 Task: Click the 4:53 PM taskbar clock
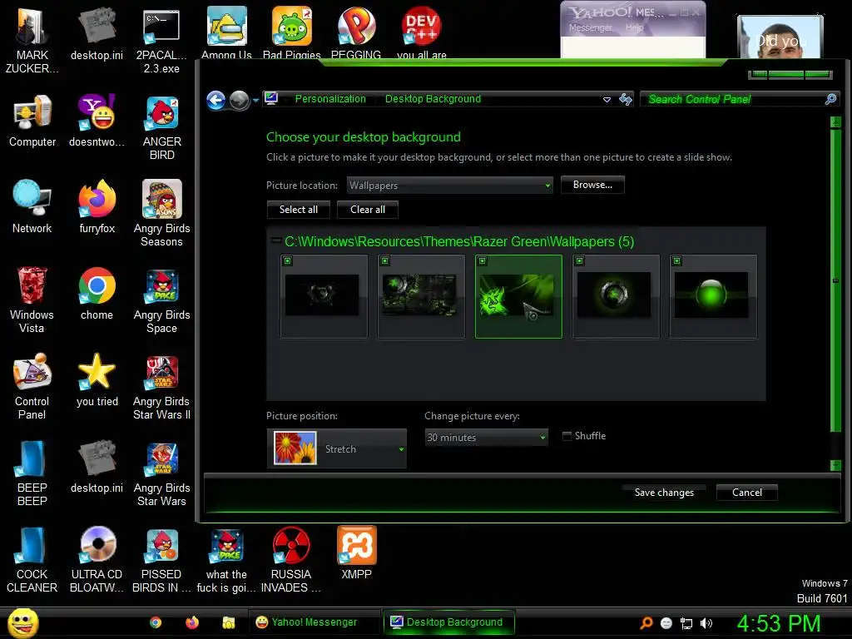(x=779, y=623)
